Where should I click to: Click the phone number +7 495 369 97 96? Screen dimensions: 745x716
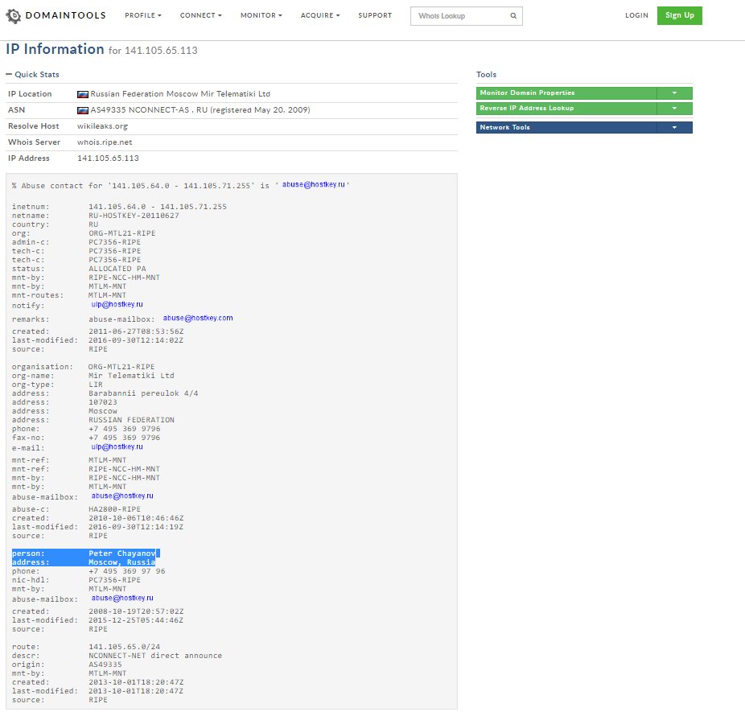click(x=127, y=571)
